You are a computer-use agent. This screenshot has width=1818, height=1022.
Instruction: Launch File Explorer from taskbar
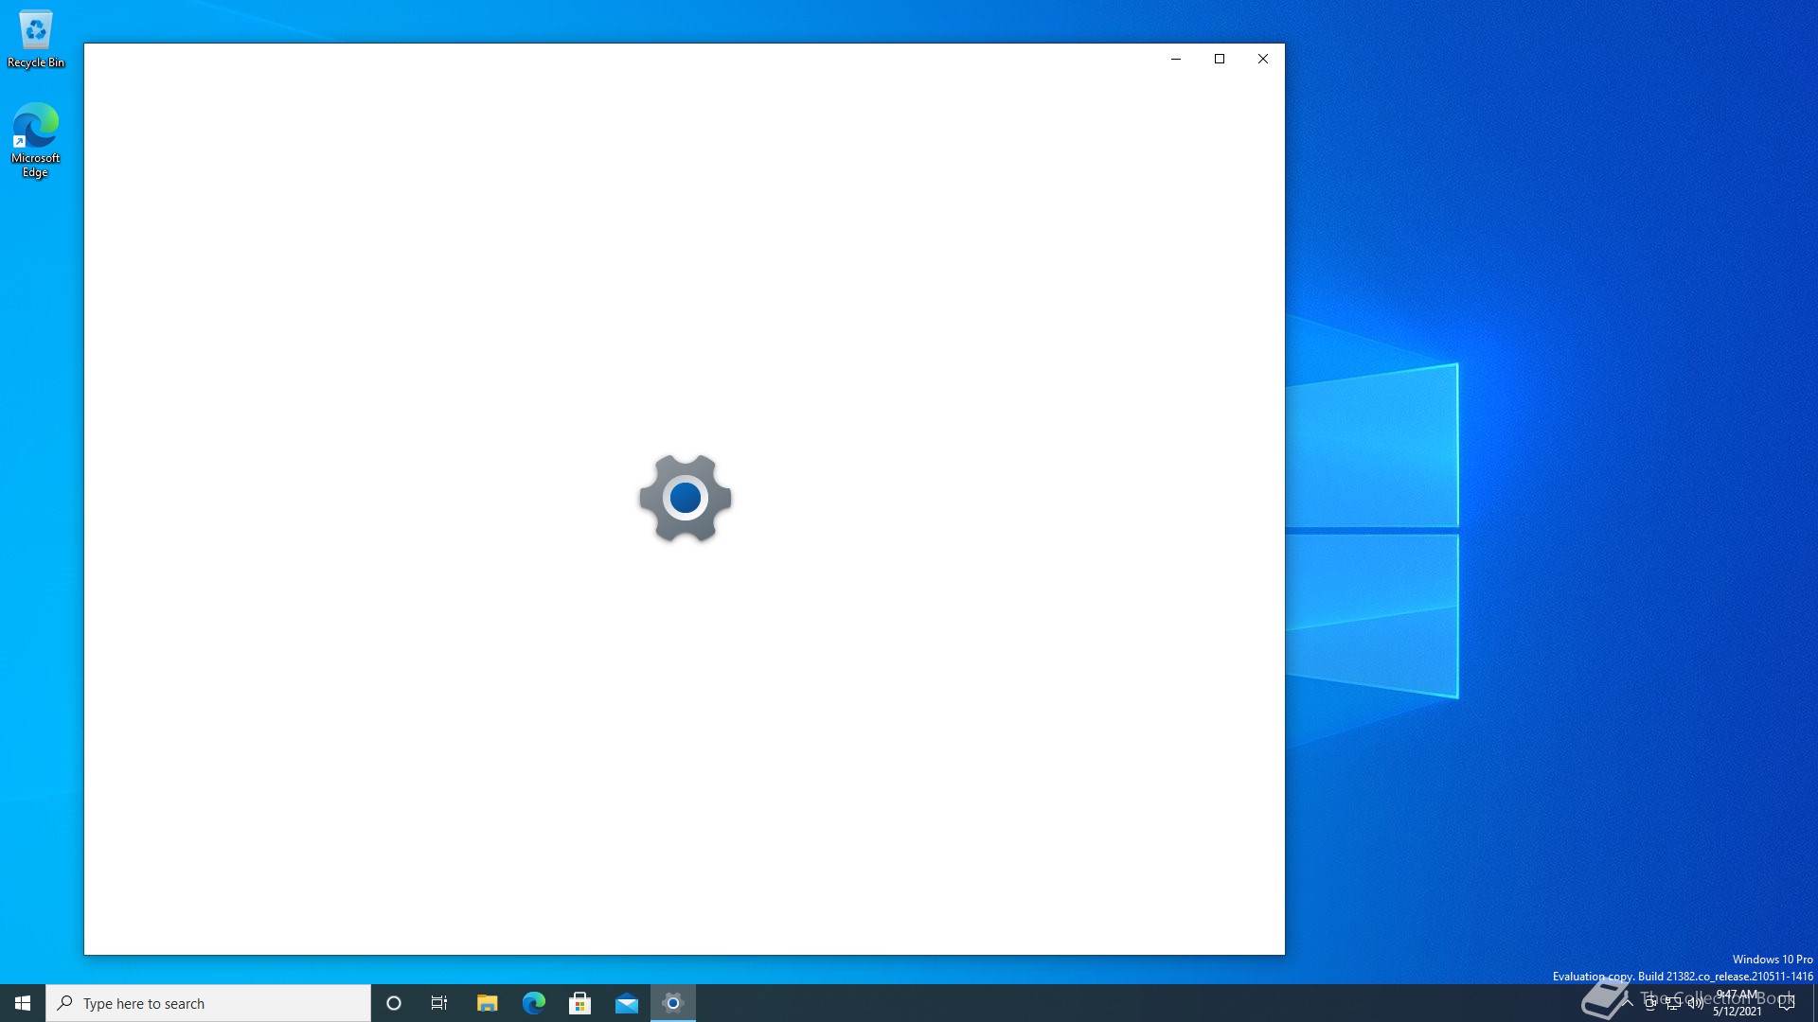487,1003
